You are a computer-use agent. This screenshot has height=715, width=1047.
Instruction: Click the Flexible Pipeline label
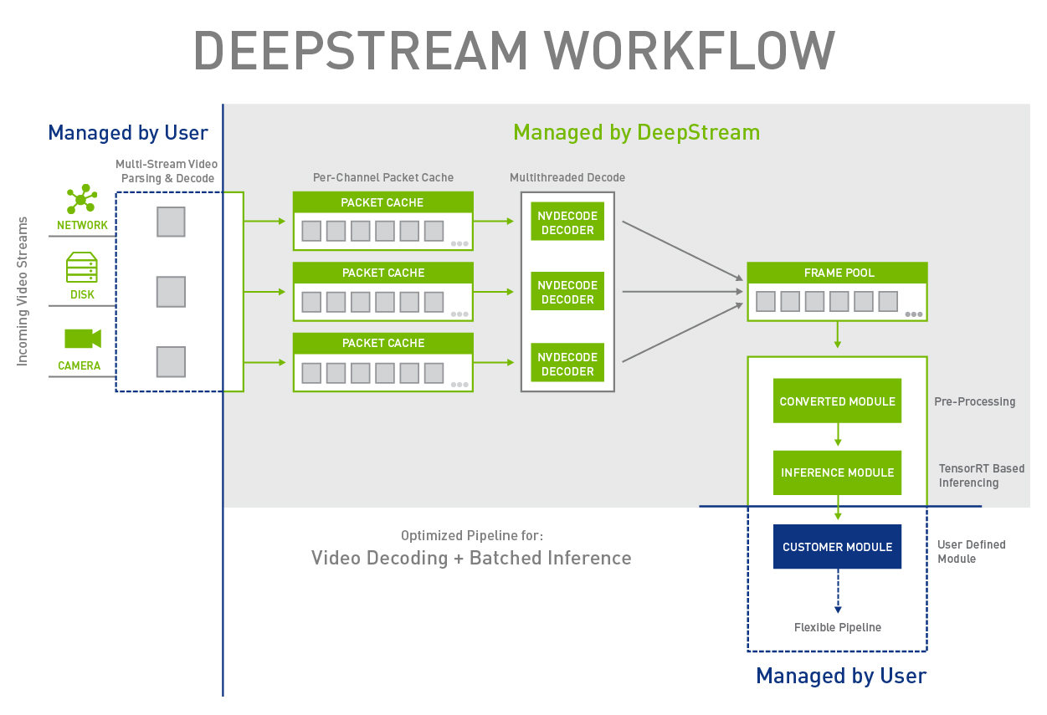[x=837, y=627]
